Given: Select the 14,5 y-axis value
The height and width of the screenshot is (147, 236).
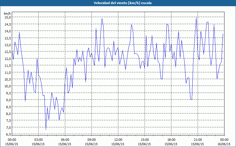Looking at the screenshot, I should point(8,24).
